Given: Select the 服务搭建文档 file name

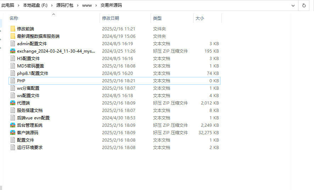Looking at the screenshot, I should tap(30, 110).
